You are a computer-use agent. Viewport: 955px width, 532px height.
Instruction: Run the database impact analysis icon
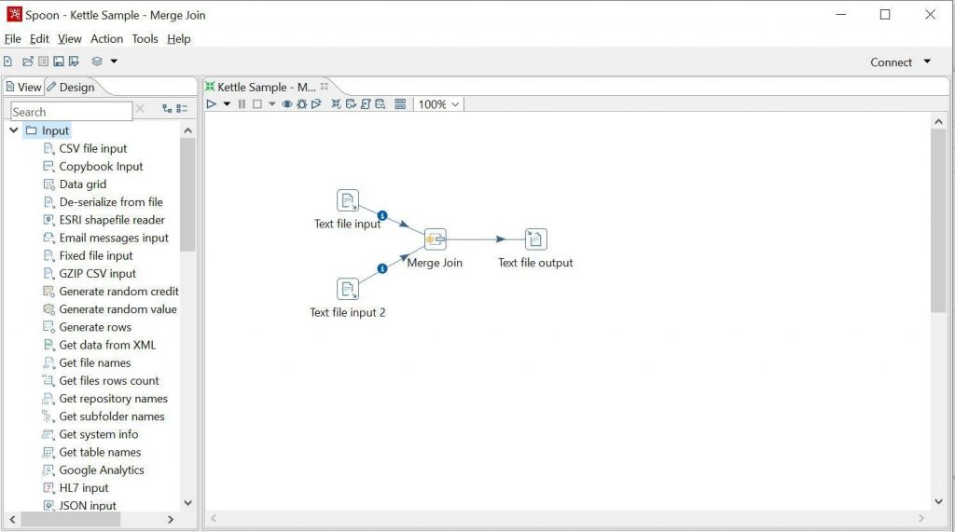click(x=351, y=104)
